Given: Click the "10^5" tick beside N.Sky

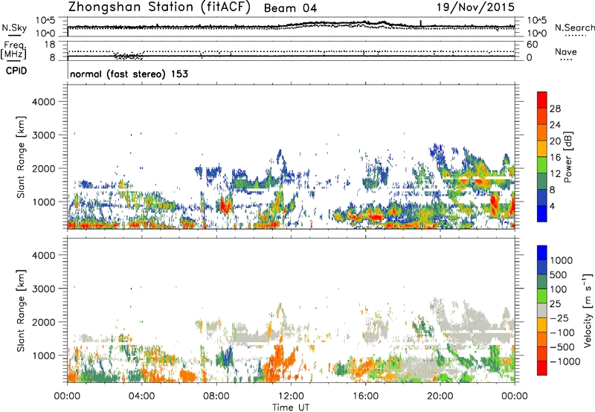Looking at the screenshot, I should click(x=46, y=21).
